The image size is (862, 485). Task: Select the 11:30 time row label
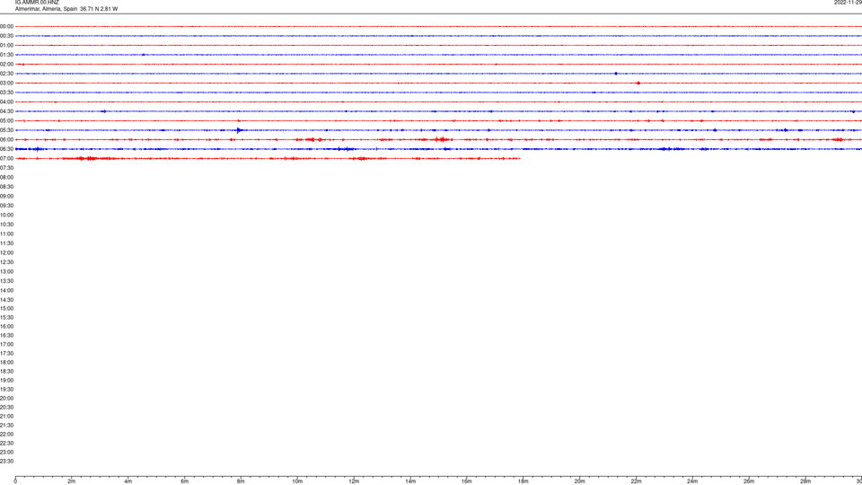6,243
